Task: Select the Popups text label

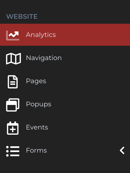Action: click(x=39, y=104)
